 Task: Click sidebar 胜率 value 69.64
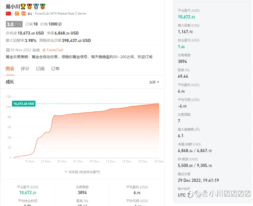pyautogui.click(x=183, y=76)
